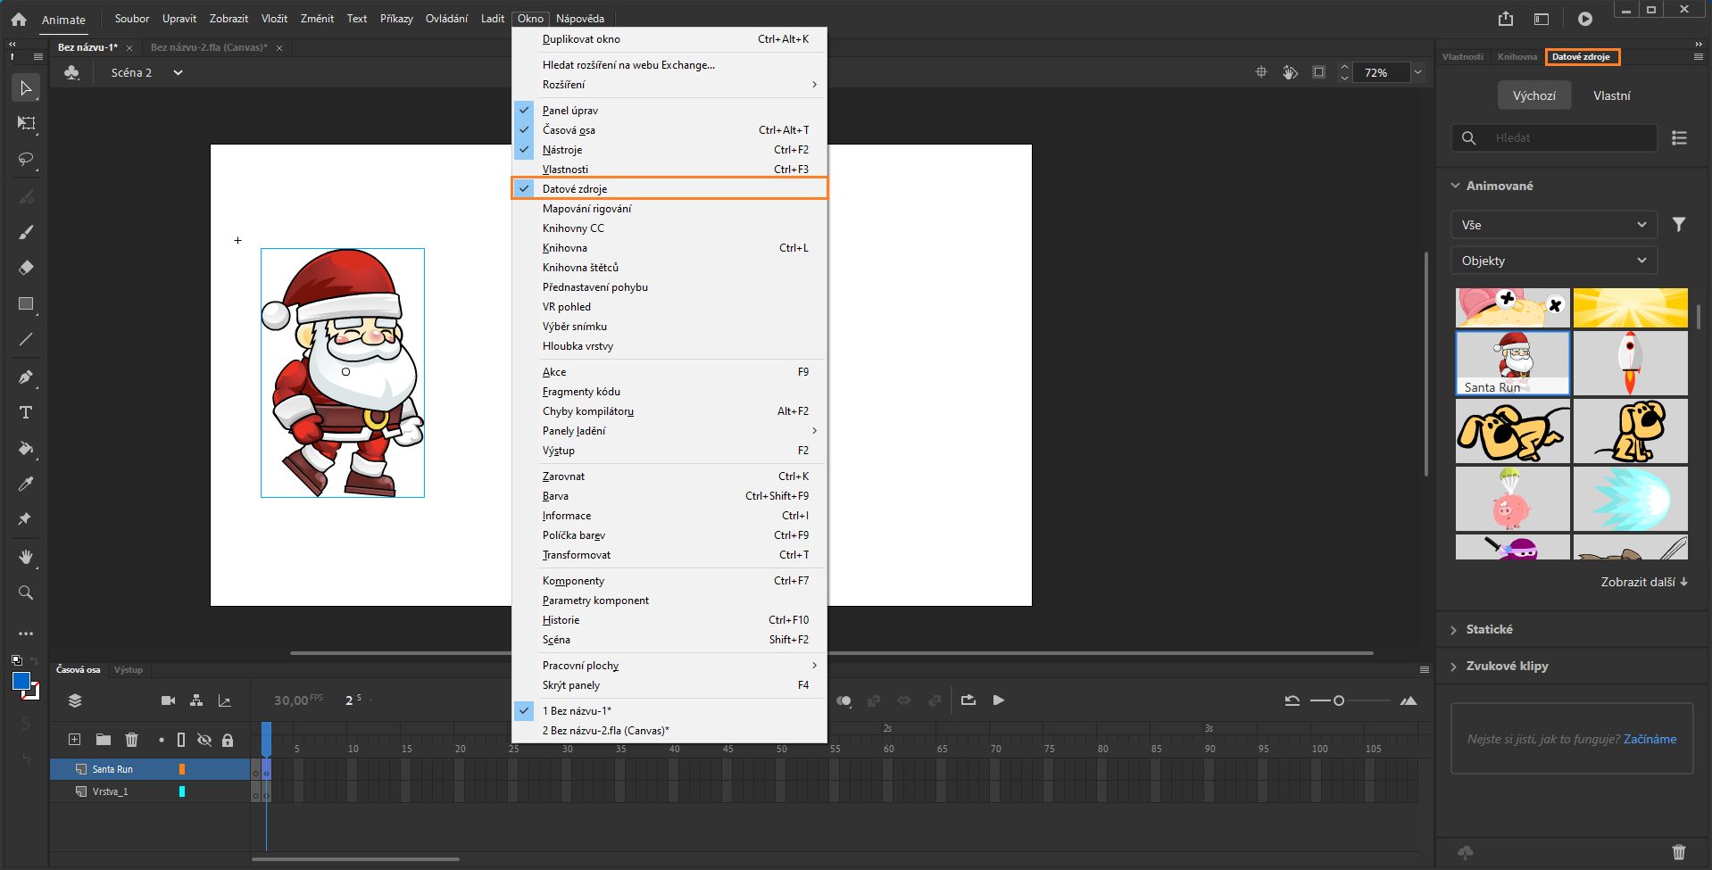Choose Vlastnosti from the Okno menu
Screen dimensions: 1712x870
pos(669,170)
